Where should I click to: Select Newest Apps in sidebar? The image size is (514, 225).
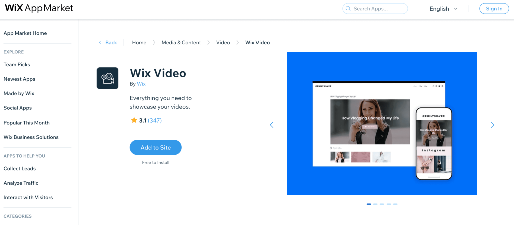click(19, 79)
